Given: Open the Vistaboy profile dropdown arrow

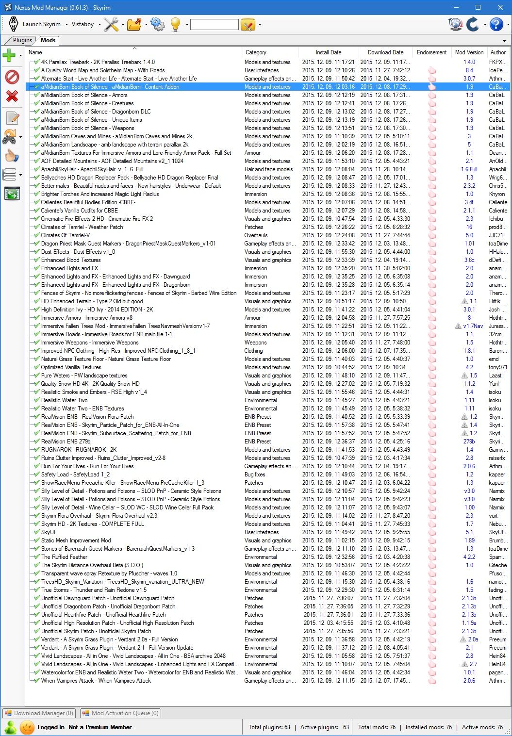Looking at the screenshot, I should pyautogui.click(x=99, y=25).
